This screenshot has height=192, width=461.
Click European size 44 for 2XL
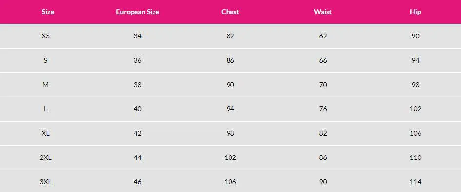tap(137, 157)
